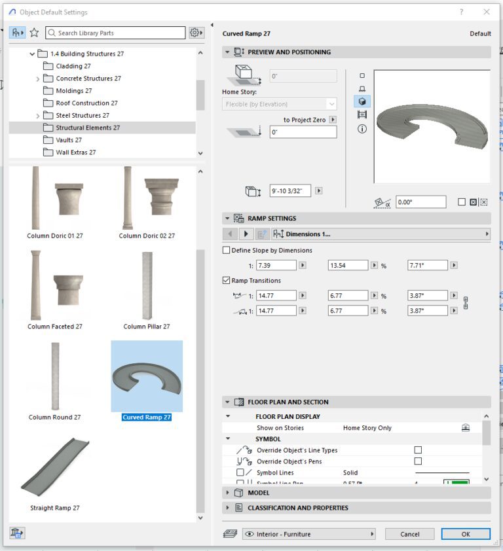Uncheck the Ramp Transitions checkbox

tap(226, 281)
